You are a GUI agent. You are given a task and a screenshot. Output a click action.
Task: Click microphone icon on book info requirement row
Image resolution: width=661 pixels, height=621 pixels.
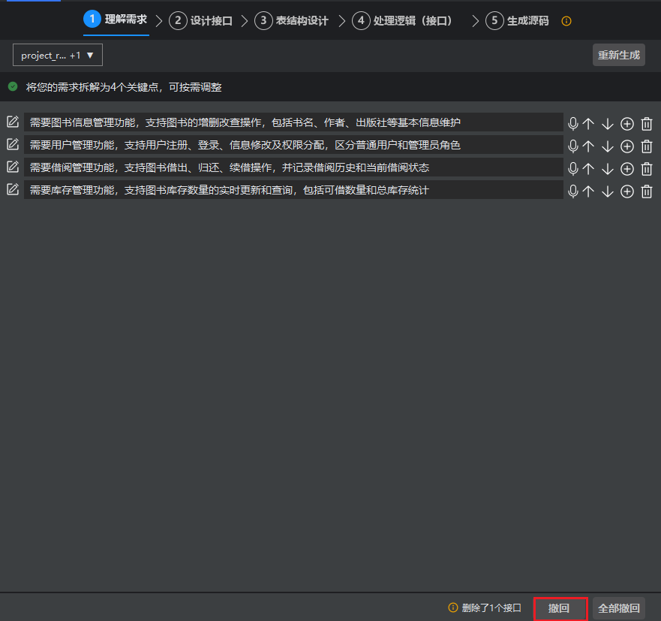[x=573, y=124]
